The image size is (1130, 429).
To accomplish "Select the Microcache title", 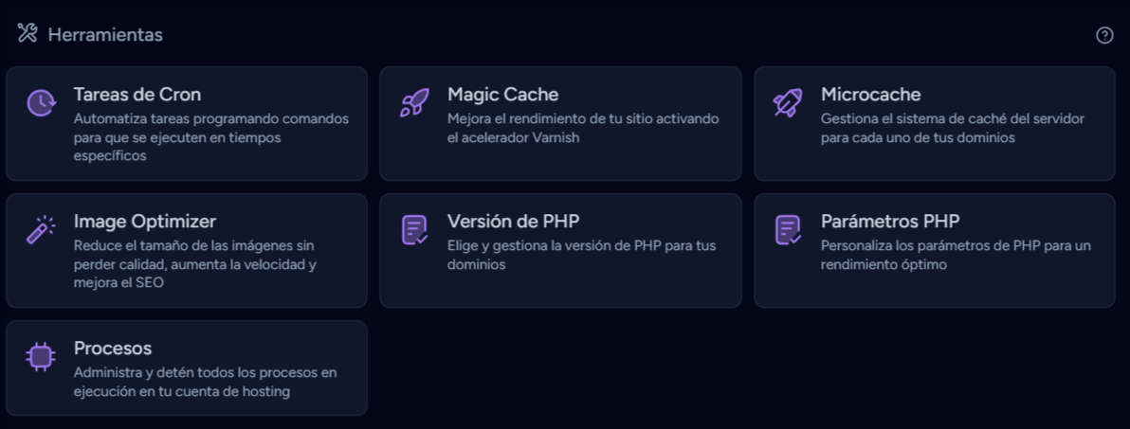I will (x=870, y=95).
